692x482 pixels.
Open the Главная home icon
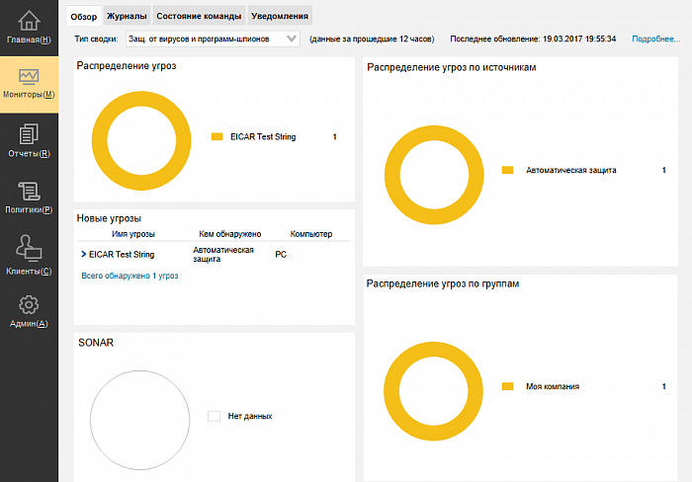coord(29,21)
